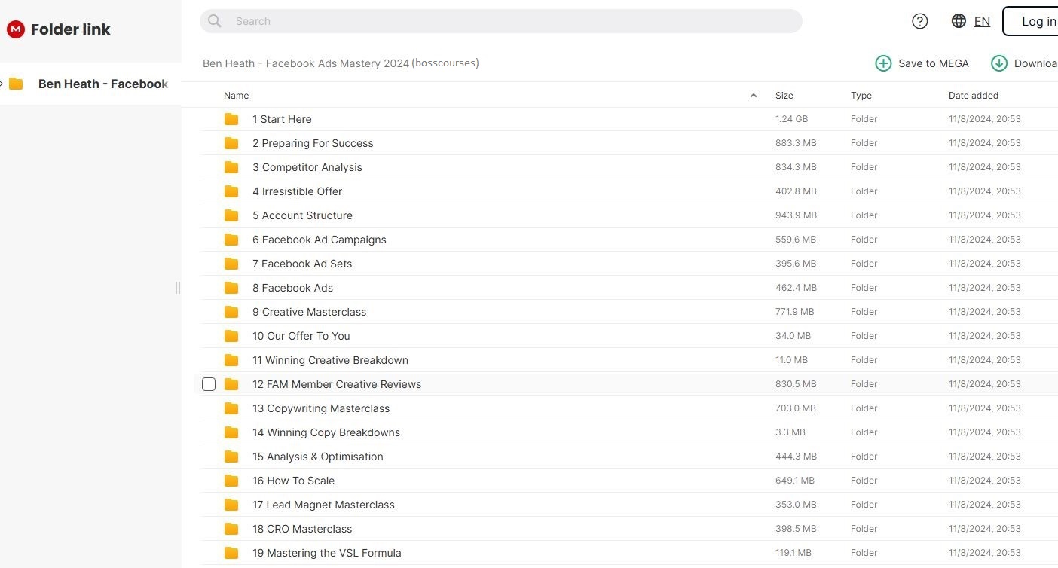
Task: Open the EN language selector
Action: coord(982,21)
